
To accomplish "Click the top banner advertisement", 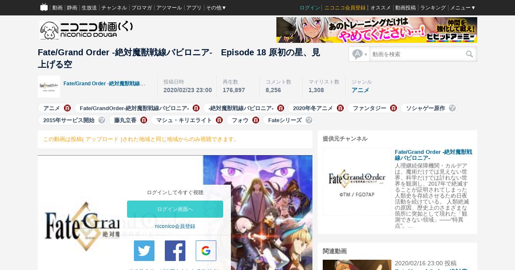I will pos(377,30).
